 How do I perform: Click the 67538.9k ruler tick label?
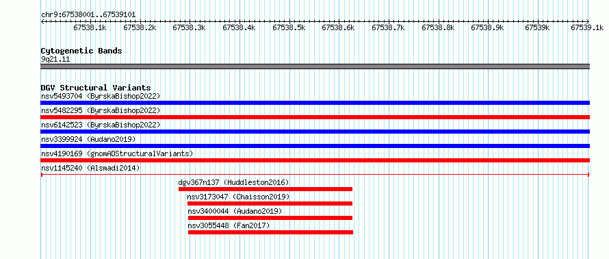point(487,27)
